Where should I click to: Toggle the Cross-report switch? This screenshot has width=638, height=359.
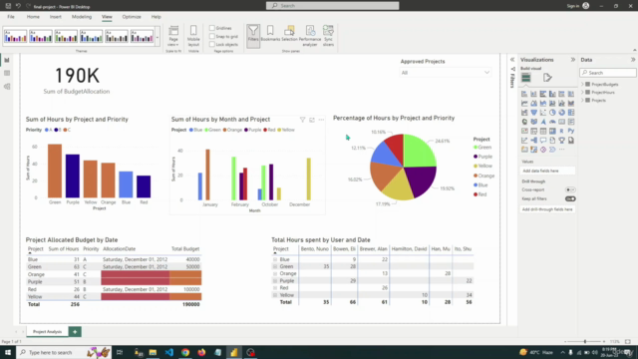570,189
